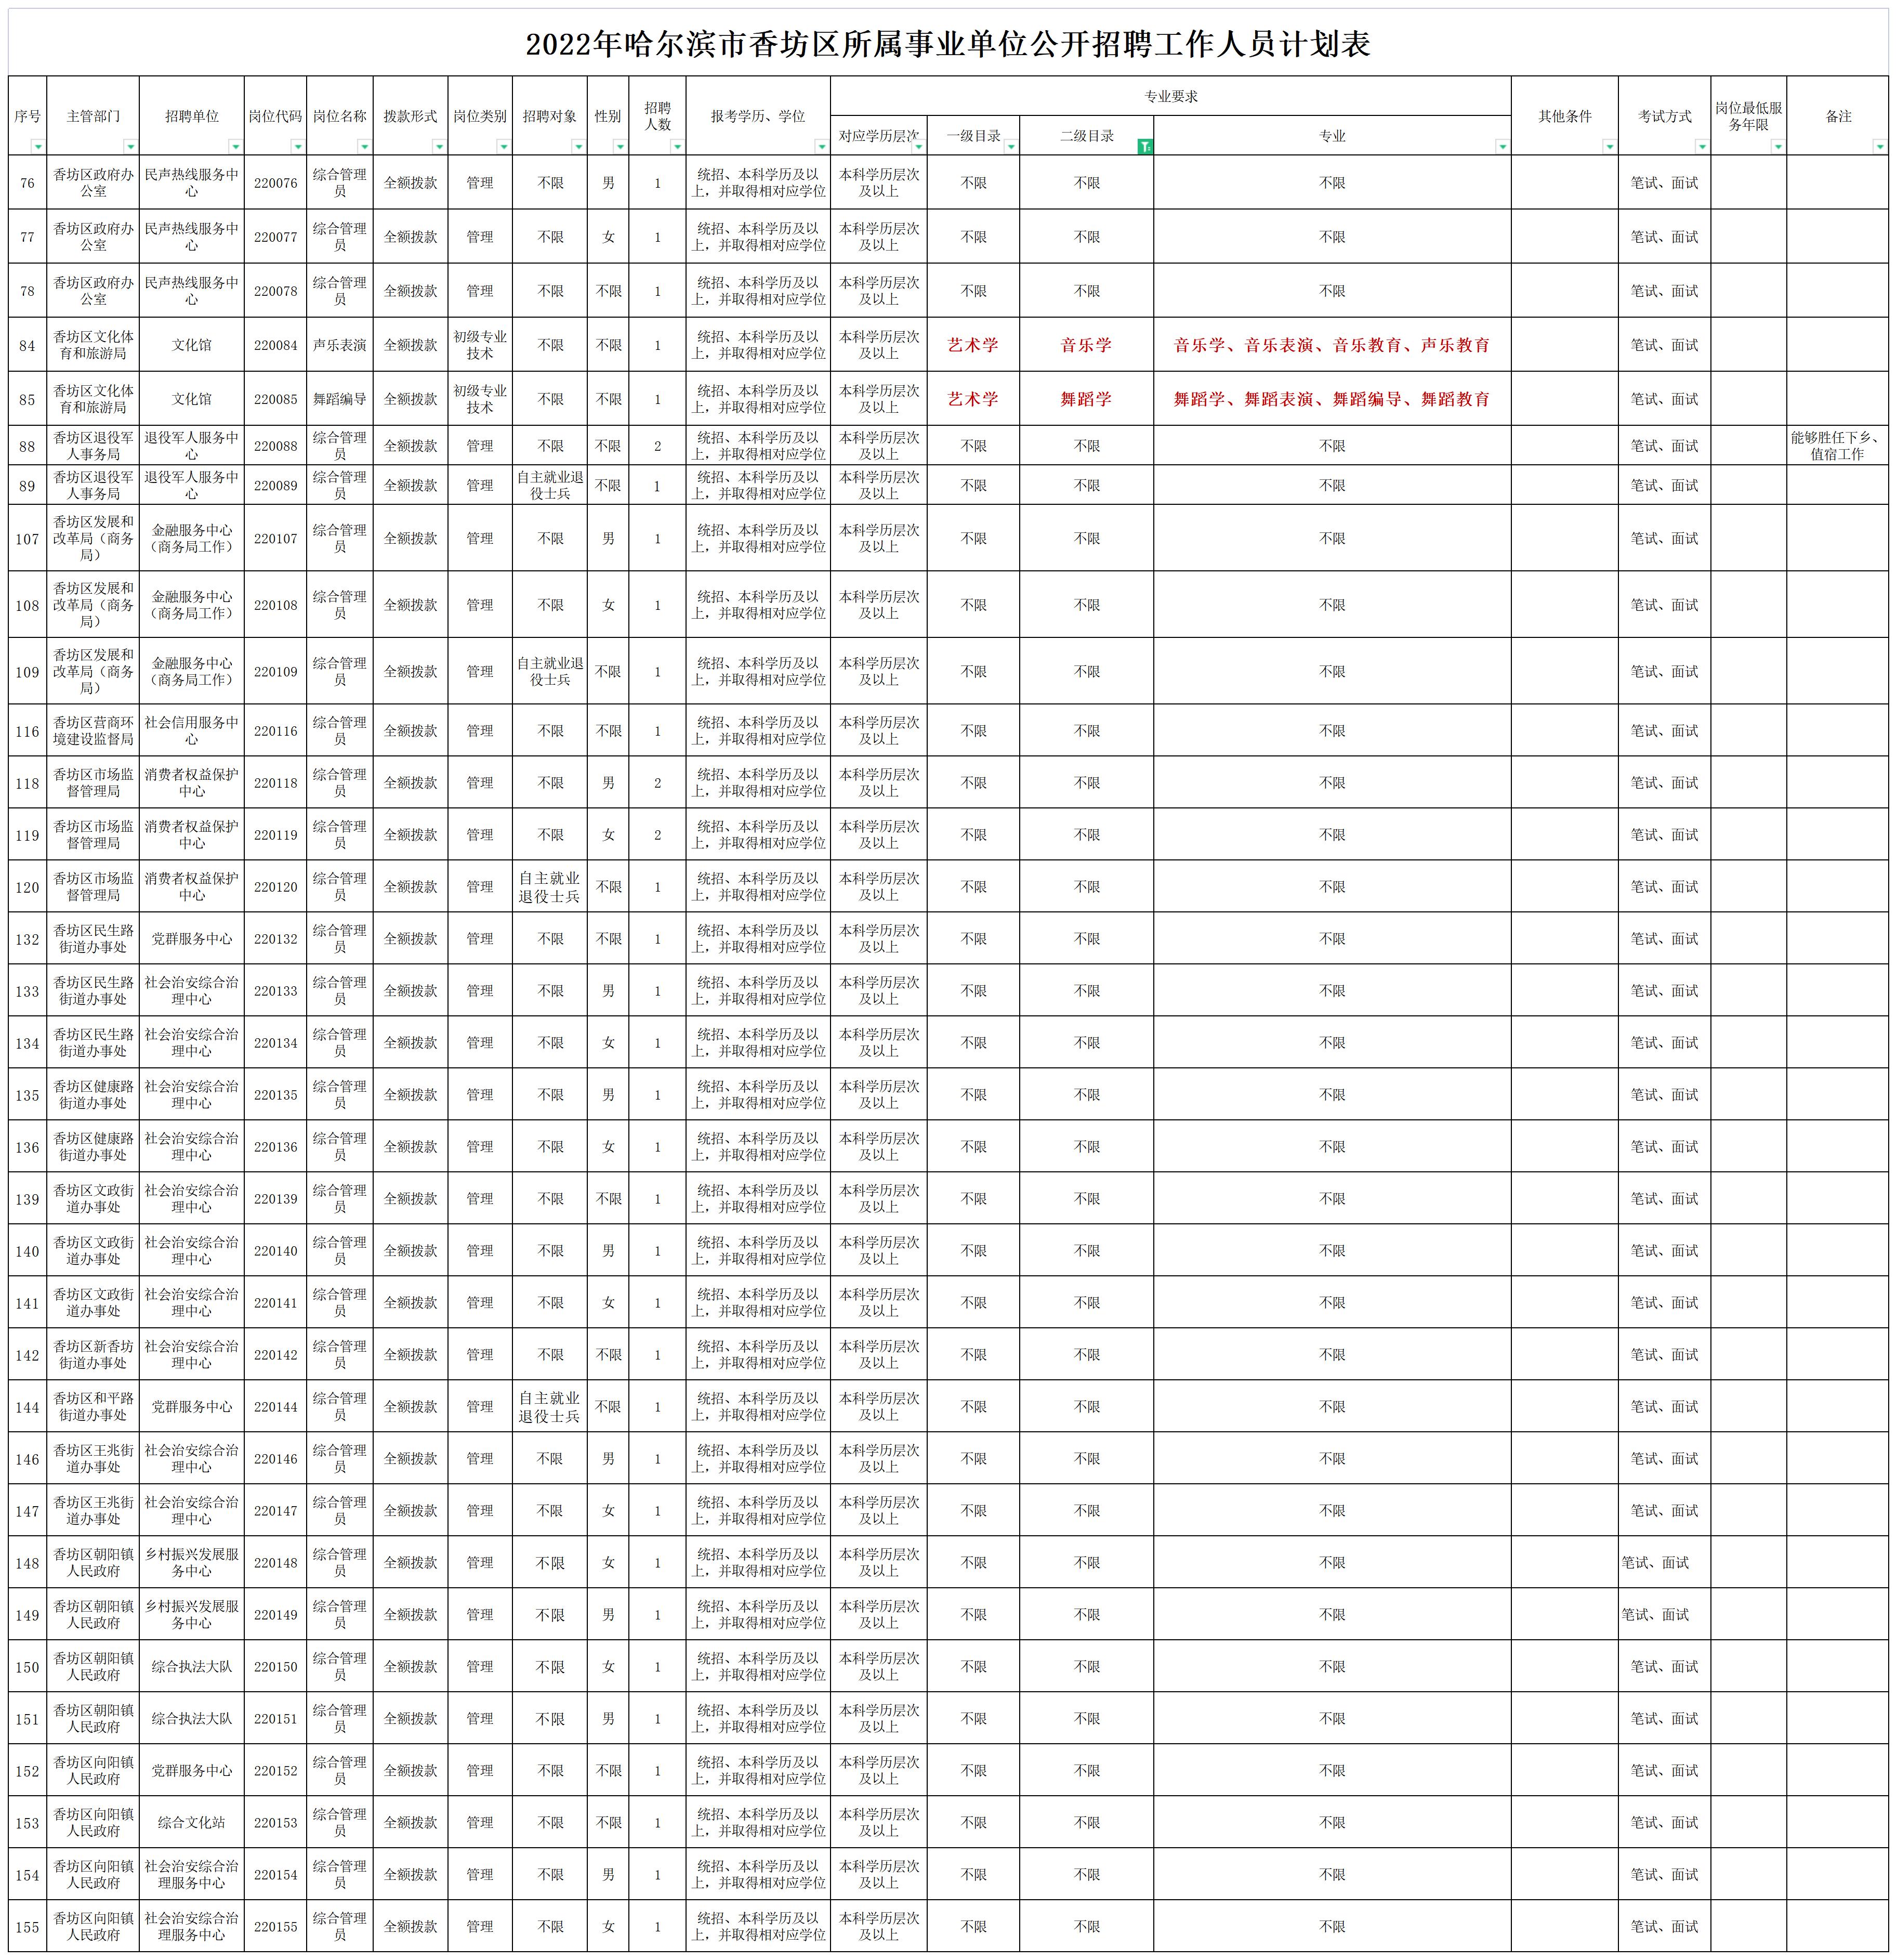Select the 能够胜任下乡、值宿工作 remark cell
Viewport: 1897px width, 1960px height.
(x=1836, y=446)
